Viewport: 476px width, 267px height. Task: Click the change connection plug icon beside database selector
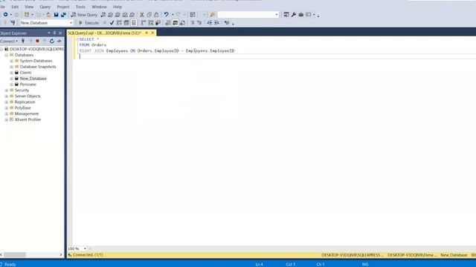(13, 23)
